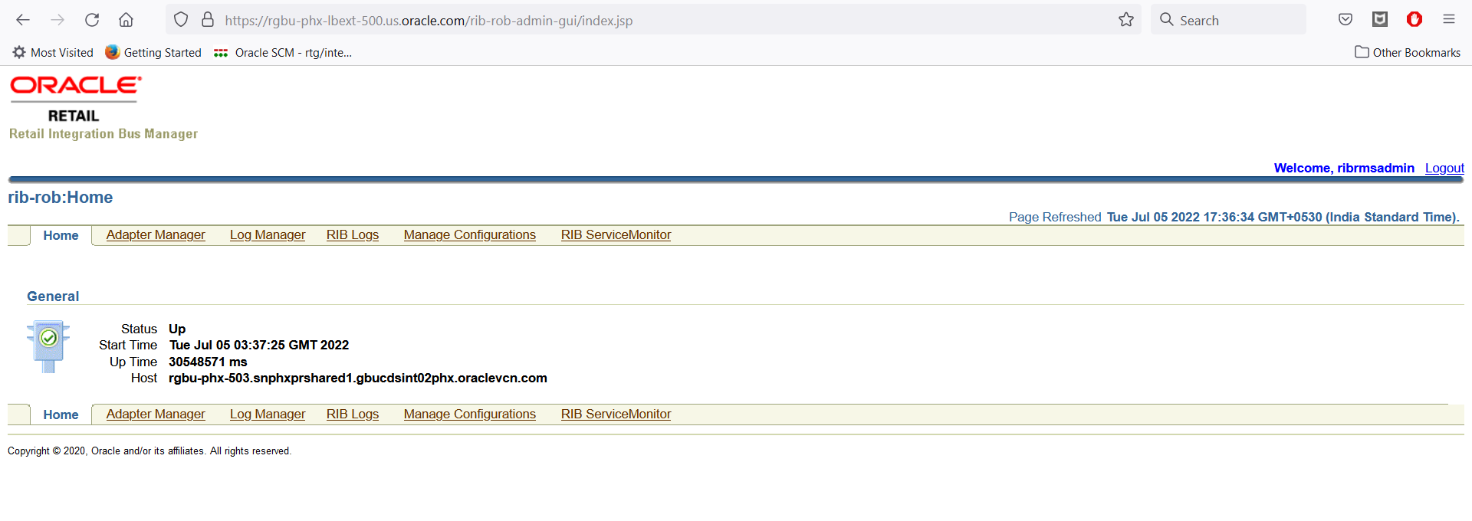Open the top Log Manager tab

pyautogui.click(x=268, y=234)
